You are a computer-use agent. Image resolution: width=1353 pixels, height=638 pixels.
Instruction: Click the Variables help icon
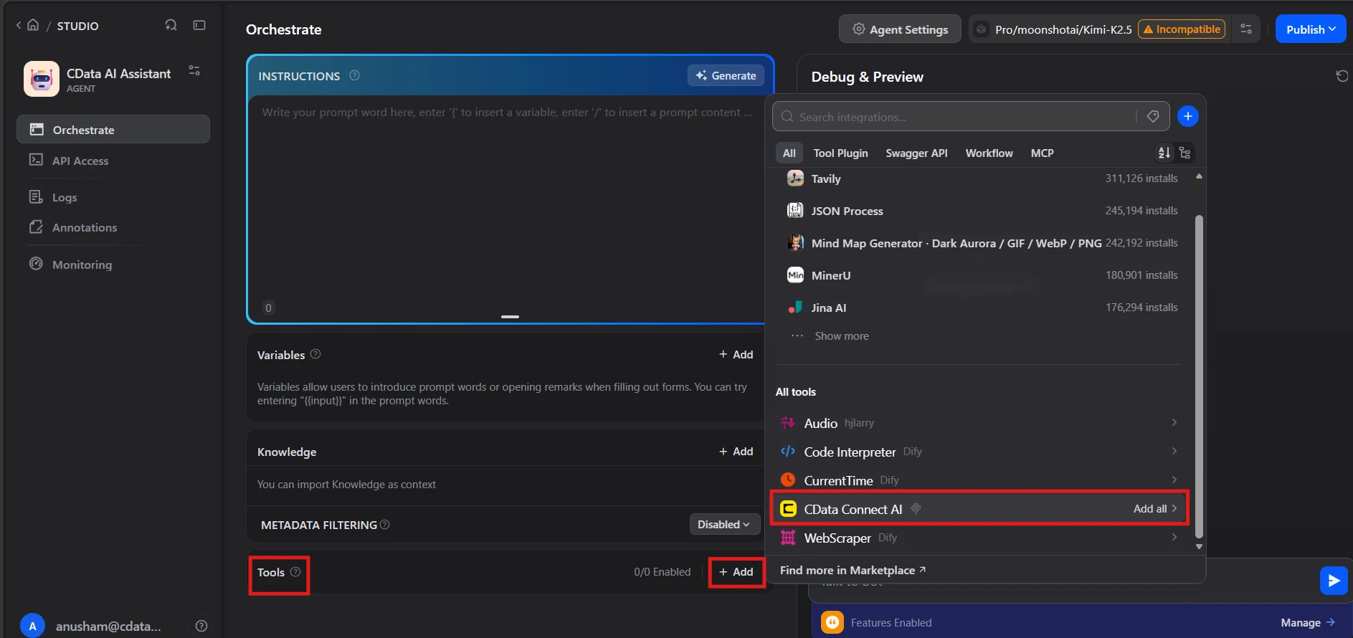(315, 354)
